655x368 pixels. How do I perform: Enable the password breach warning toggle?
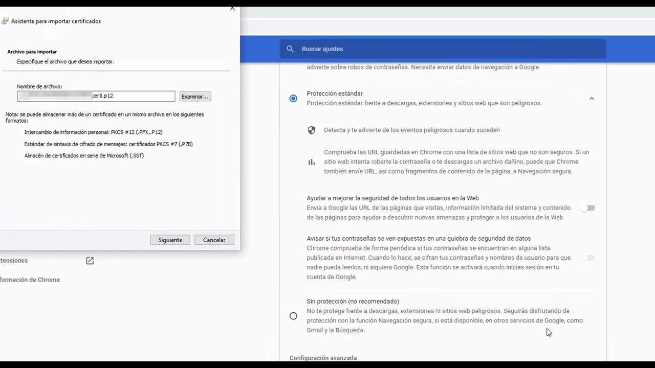[x=590, y=258]
